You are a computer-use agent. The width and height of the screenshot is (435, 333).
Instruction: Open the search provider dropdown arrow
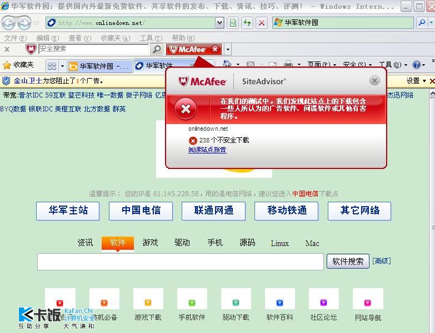[x=432, y=23]
